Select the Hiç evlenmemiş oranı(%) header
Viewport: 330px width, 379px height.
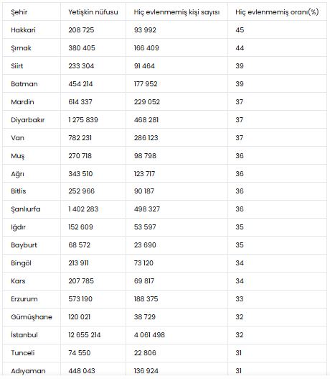pos(277,12)
